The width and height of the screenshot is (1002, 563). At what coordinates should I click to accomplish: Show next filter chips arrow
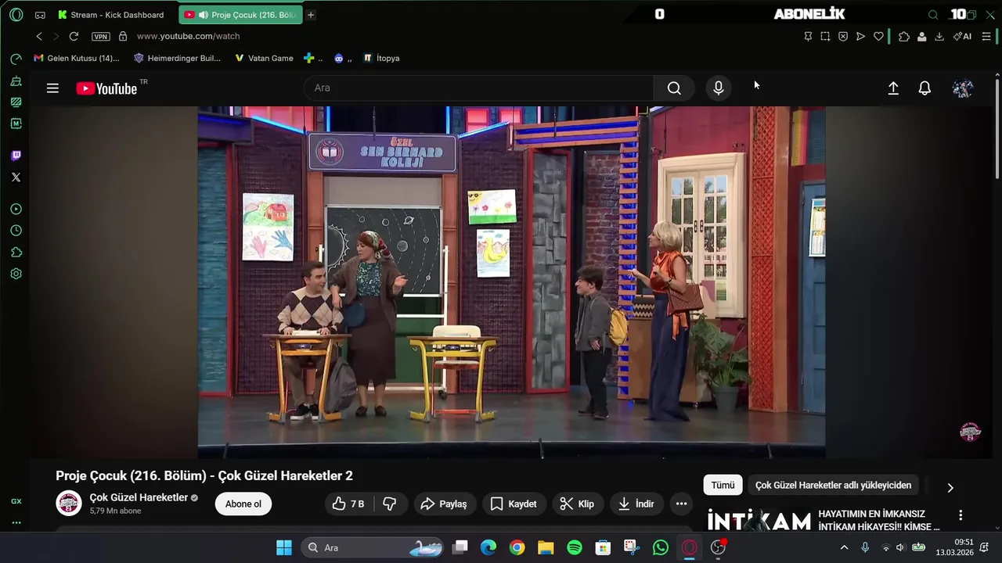[950, 487]
